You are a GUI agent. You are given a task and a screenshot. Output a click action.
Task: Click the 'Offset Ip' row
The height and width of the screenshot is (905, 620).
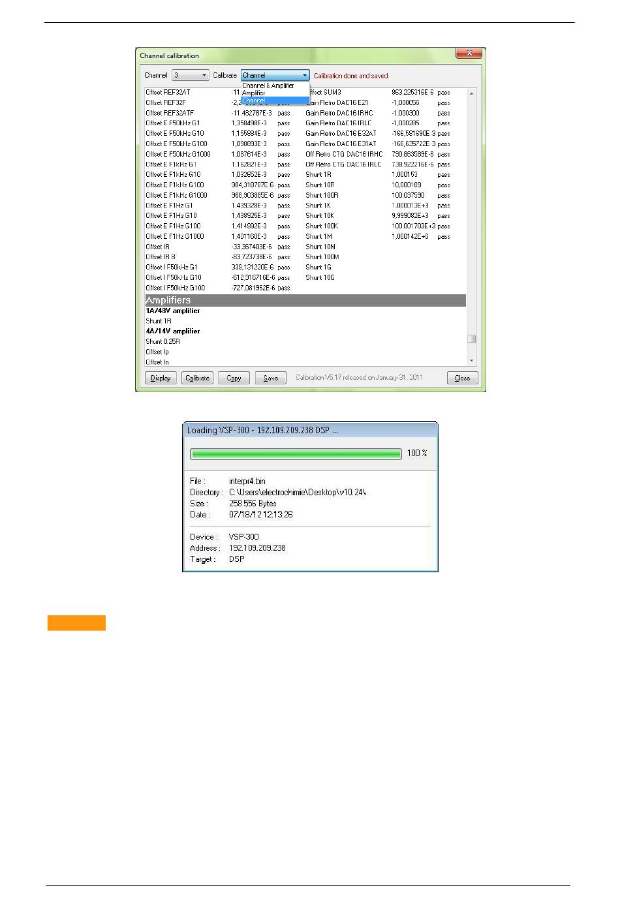tap(157, 352)
